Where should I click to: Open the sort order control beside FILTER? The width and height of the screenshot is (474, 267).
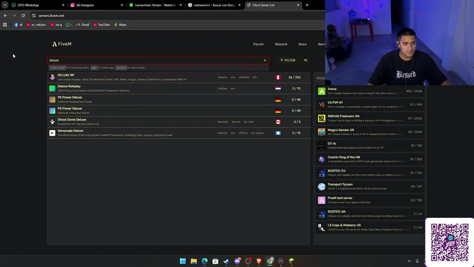coord(306,60)
